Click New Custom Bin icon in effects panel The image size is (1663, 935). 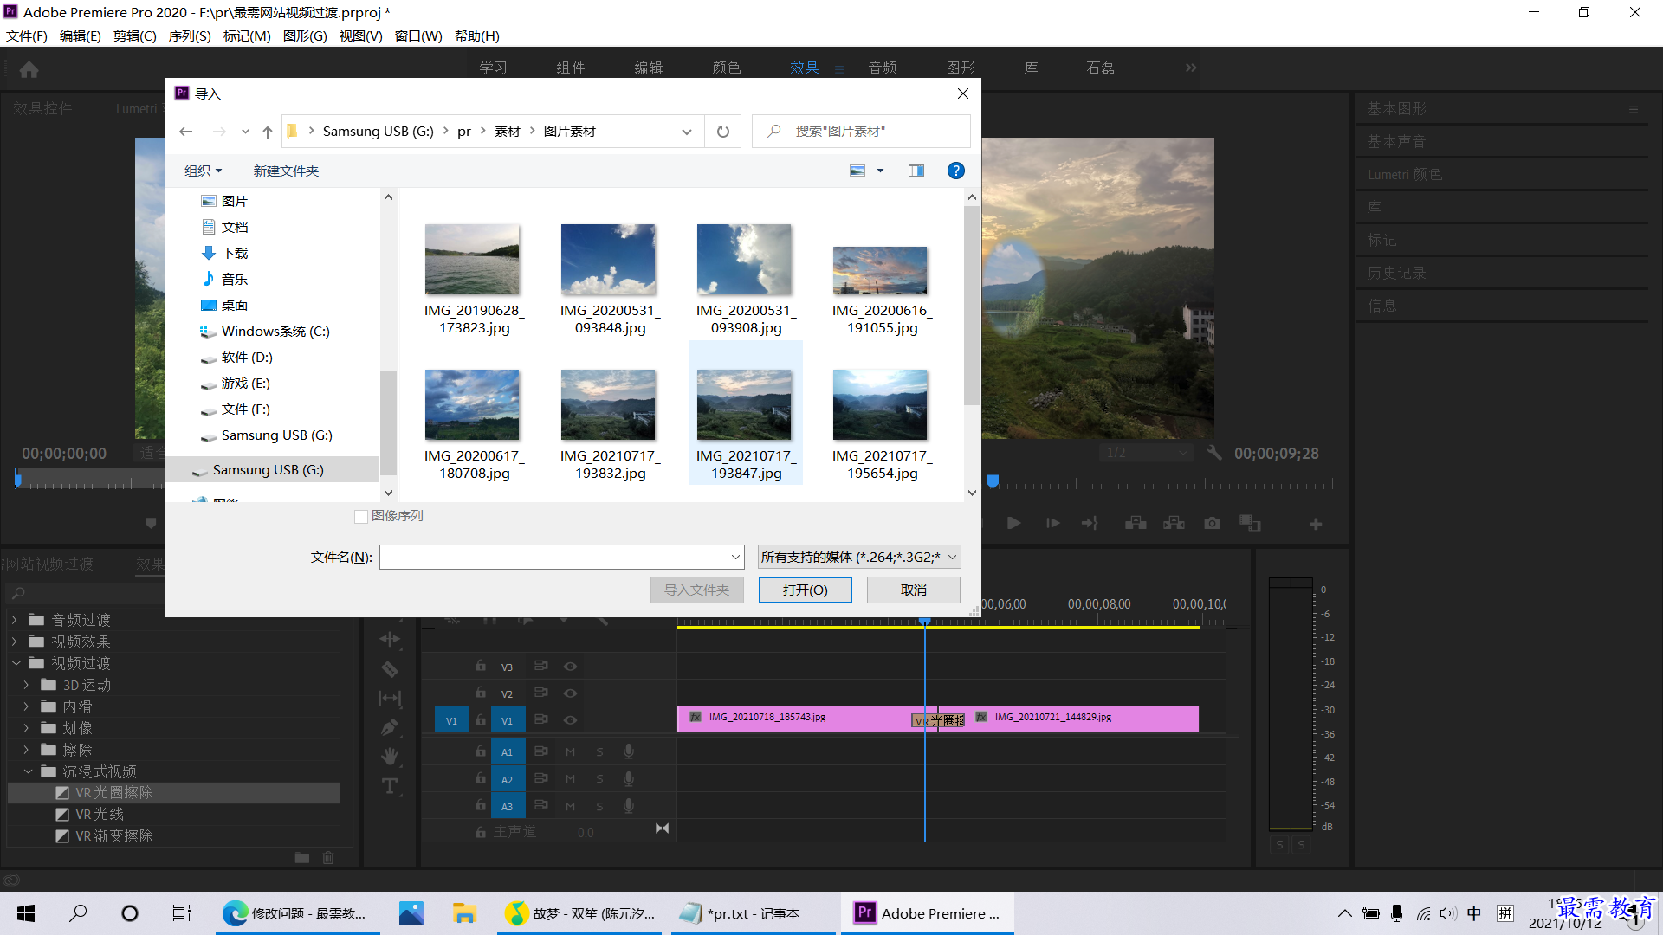pyautogui.click(x=301, y=858)
